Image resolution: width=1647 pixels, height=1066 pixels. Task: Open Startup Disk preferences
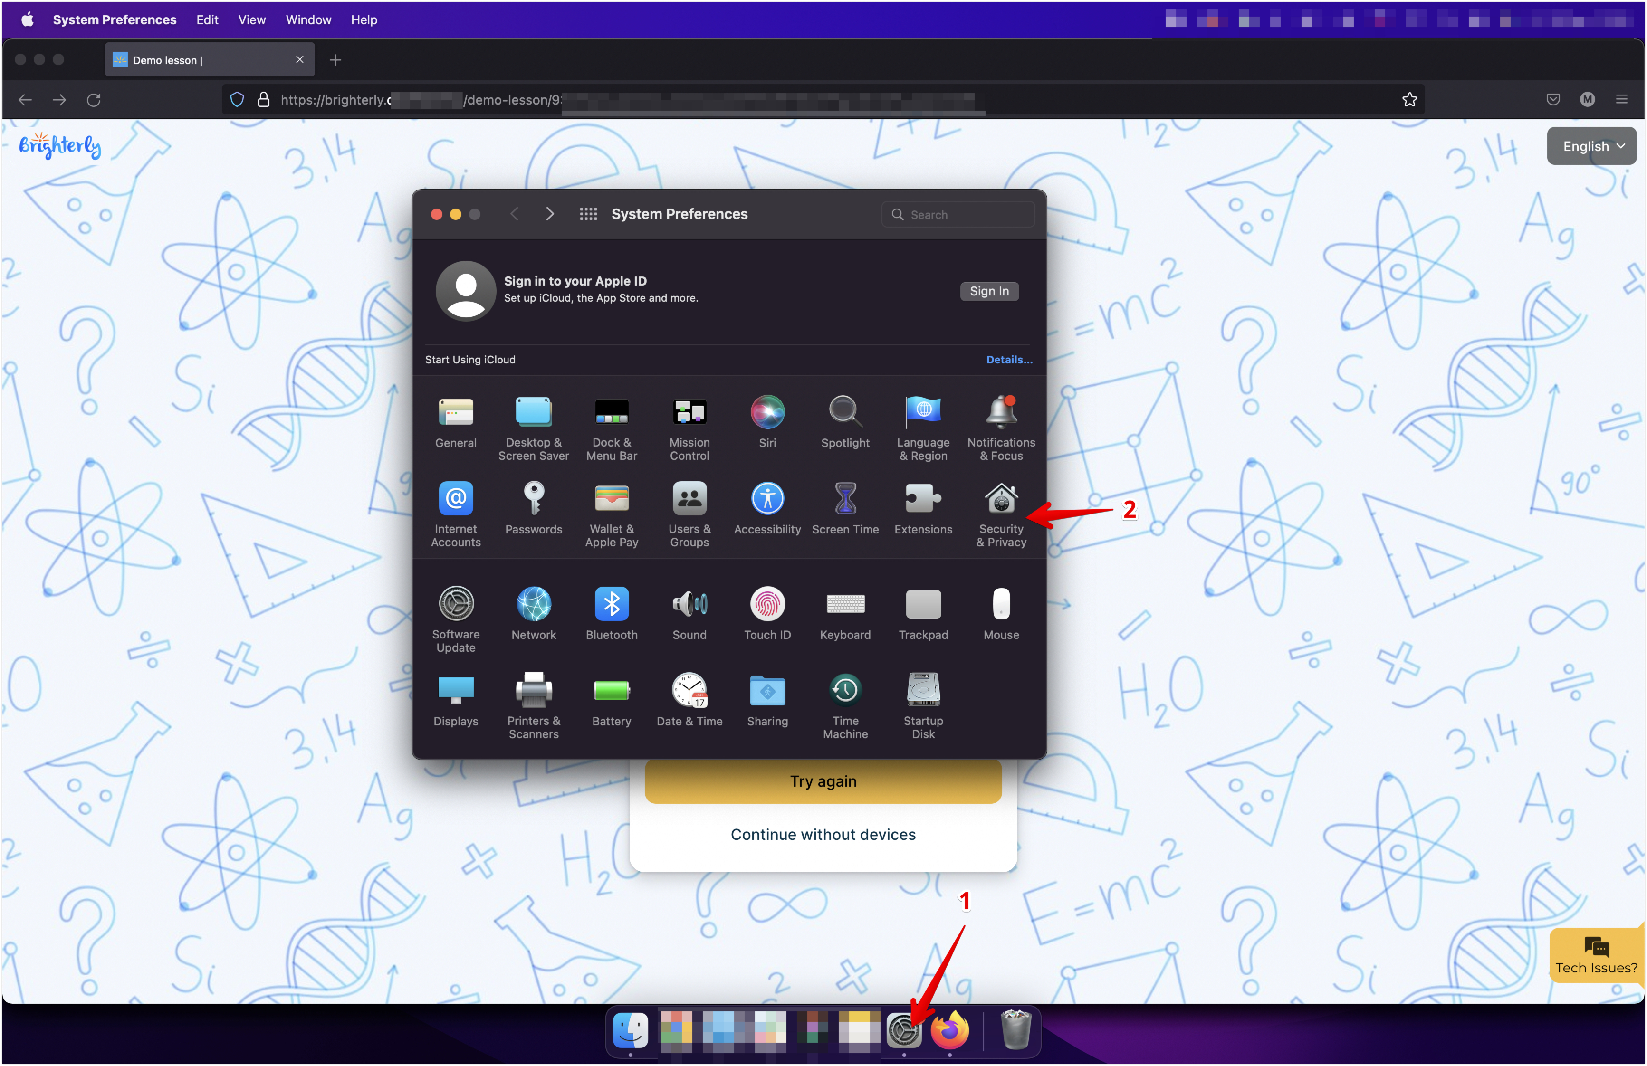[x=923, y=706]
